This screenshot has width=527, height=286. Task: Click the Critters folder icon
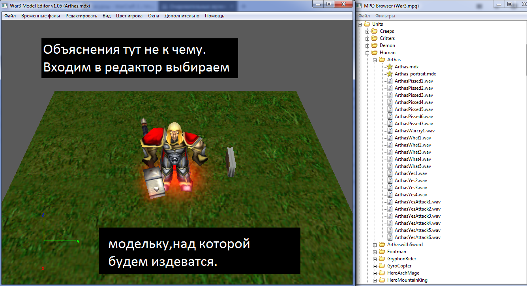click(x=375, y=38)
